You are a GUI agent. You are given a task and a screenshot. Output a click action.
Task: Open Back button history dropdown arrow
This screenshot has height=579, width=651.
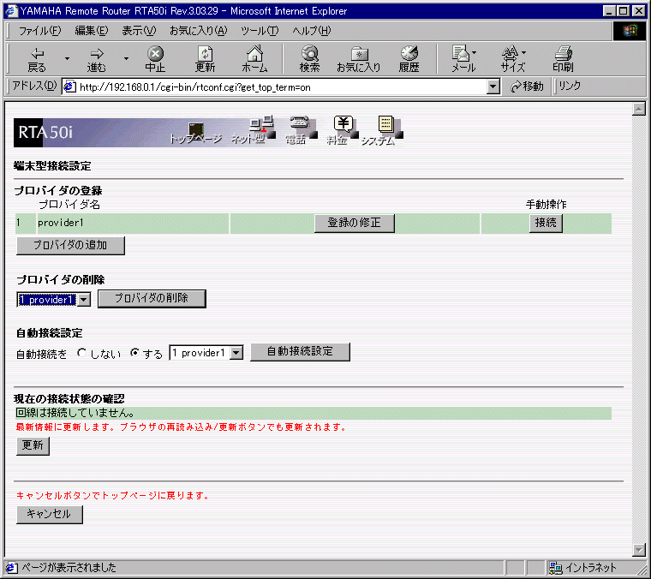pyautogui.click(x=67, y=59)
